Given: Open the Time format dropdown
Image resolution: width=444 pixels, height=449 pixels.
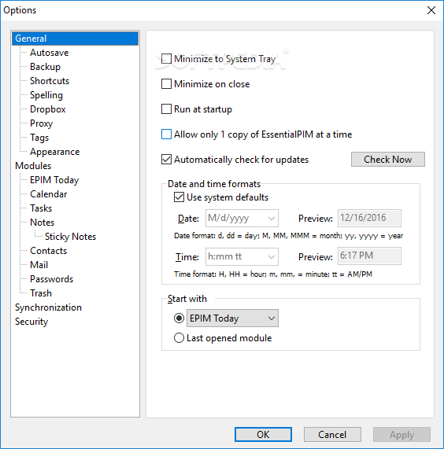Looking at the screenshot, I should pyautogui.click(x=242, y=256).
